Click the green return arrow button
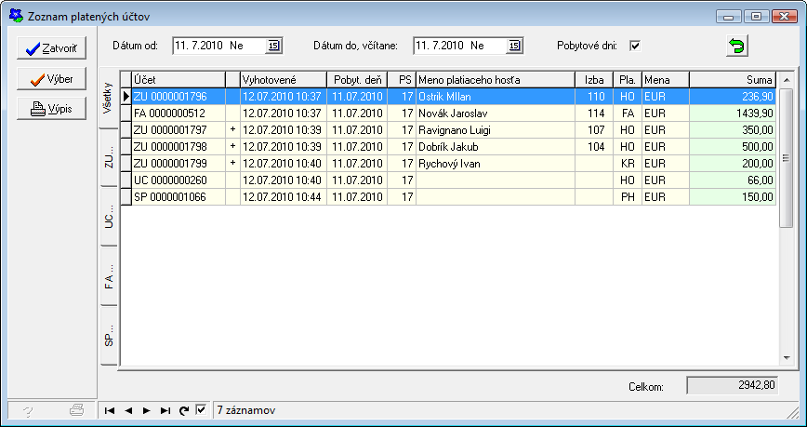 click(x=736, y=46)
